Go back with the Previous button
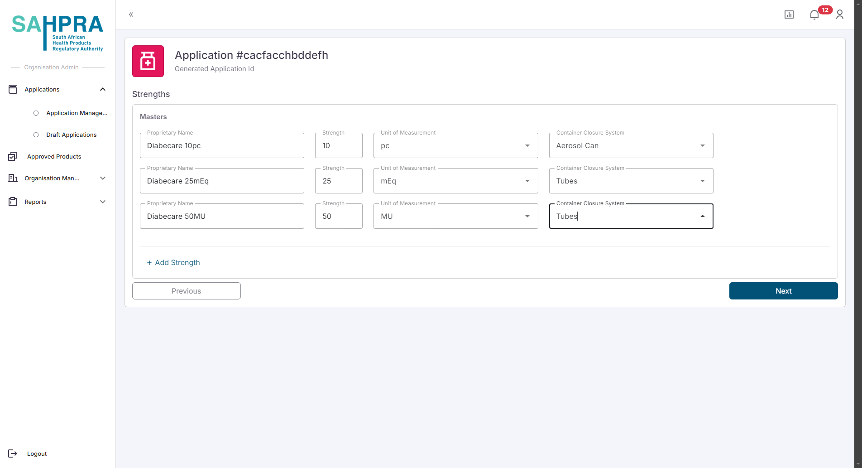This screenshot has height=468, width=862. tap(186, 291)
